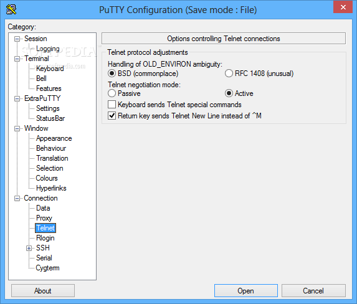357x304 pixels.
Task: Click the About button
Action: click(x=43, y=291)
